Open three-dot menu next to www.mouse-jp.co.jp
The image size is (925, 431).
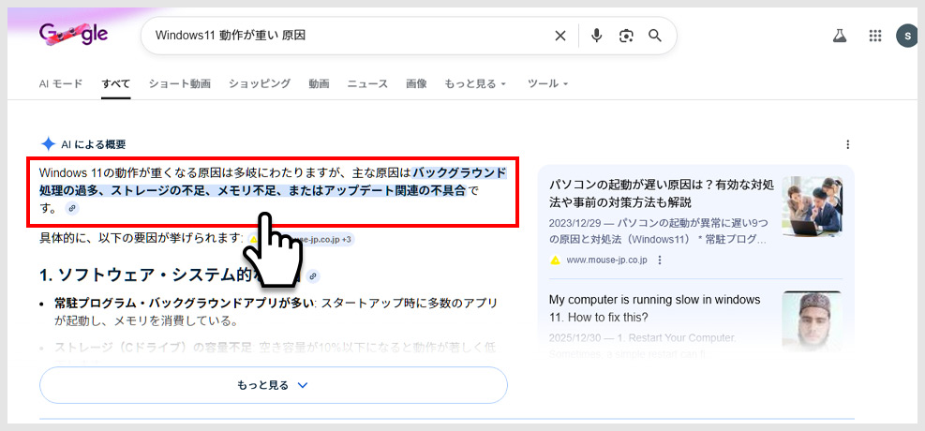pos(660,260)
